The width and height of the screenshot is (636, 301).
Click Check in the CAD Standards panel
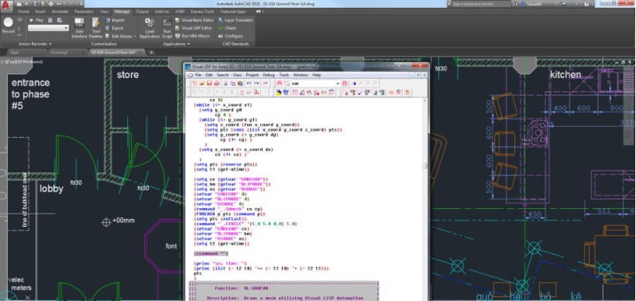[227, 28]
